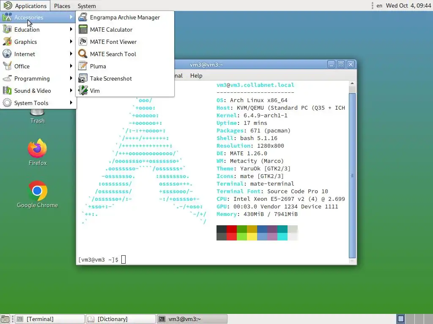The width and height of the screenshot is (433, 324).
Task: Select first workspace in switcher
Action: click(401, 319)
